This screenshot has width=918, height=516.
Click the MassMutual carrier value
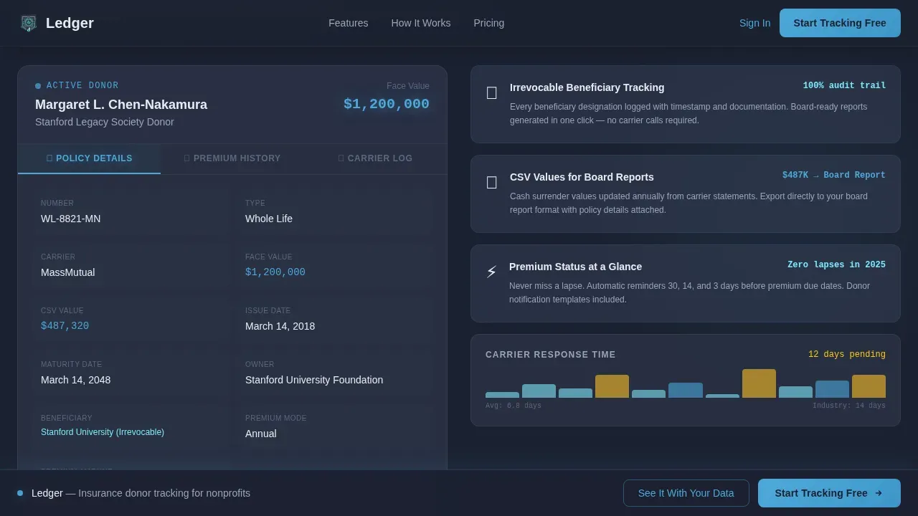click(68, 272)
